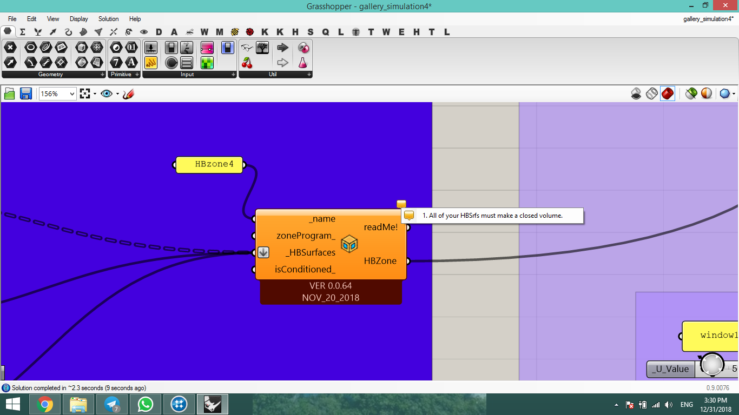Open the Display menu
The height and width of the screenshot is (415, 739).
[x=79, y=19]
